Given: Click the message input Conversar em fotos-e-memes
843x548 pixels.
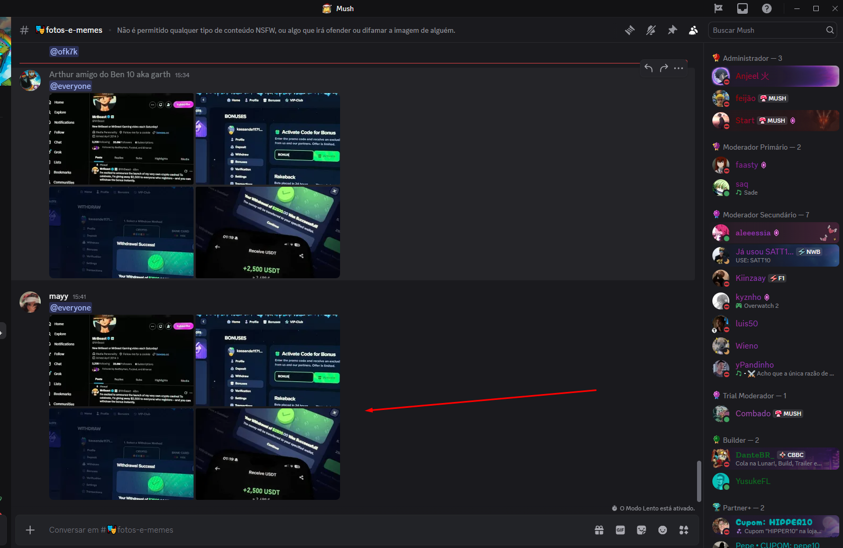Looking at the screenshot, I should [x=317, y=530].
